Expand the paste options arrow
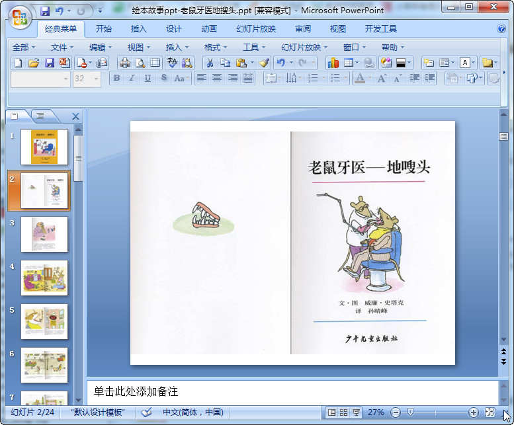 click(252, 63)
